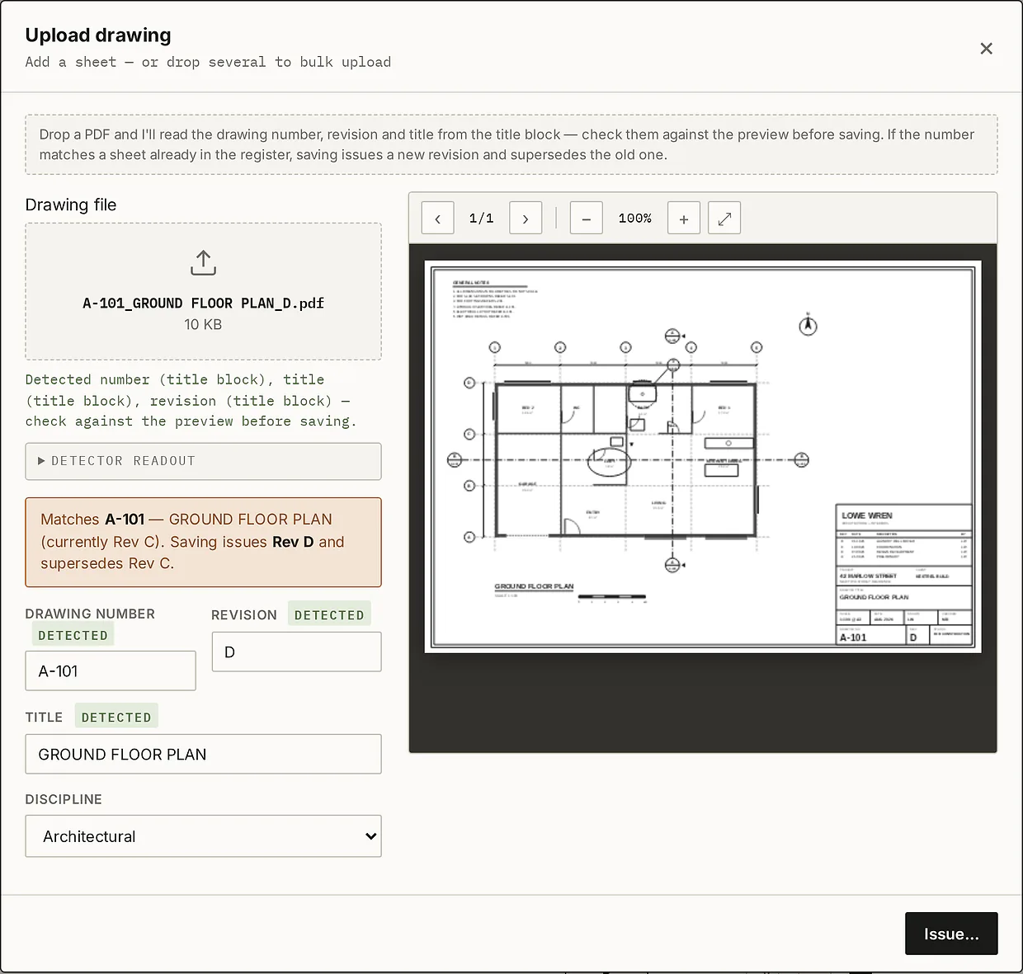Go to next page in preview
The image size is (1023, 974).
(x=526, y=218)
